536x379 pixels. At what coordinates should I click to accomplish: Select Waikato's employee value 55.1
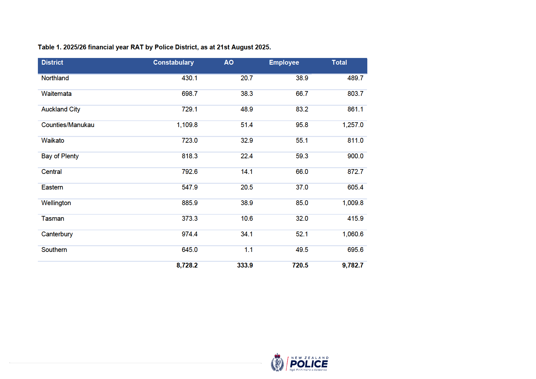[x=302, y=140]
